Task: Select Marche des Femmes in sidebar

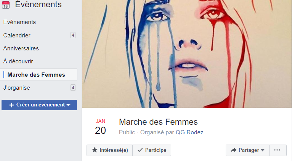Action: coord(36,75)
